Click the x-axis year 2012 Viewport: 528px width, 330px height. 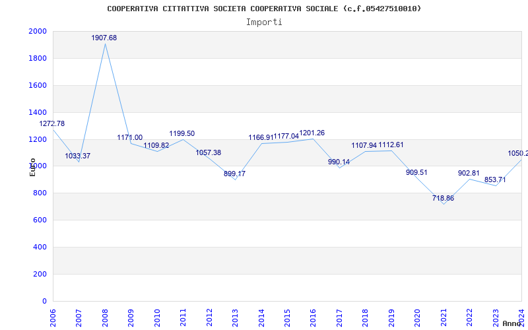209,317
